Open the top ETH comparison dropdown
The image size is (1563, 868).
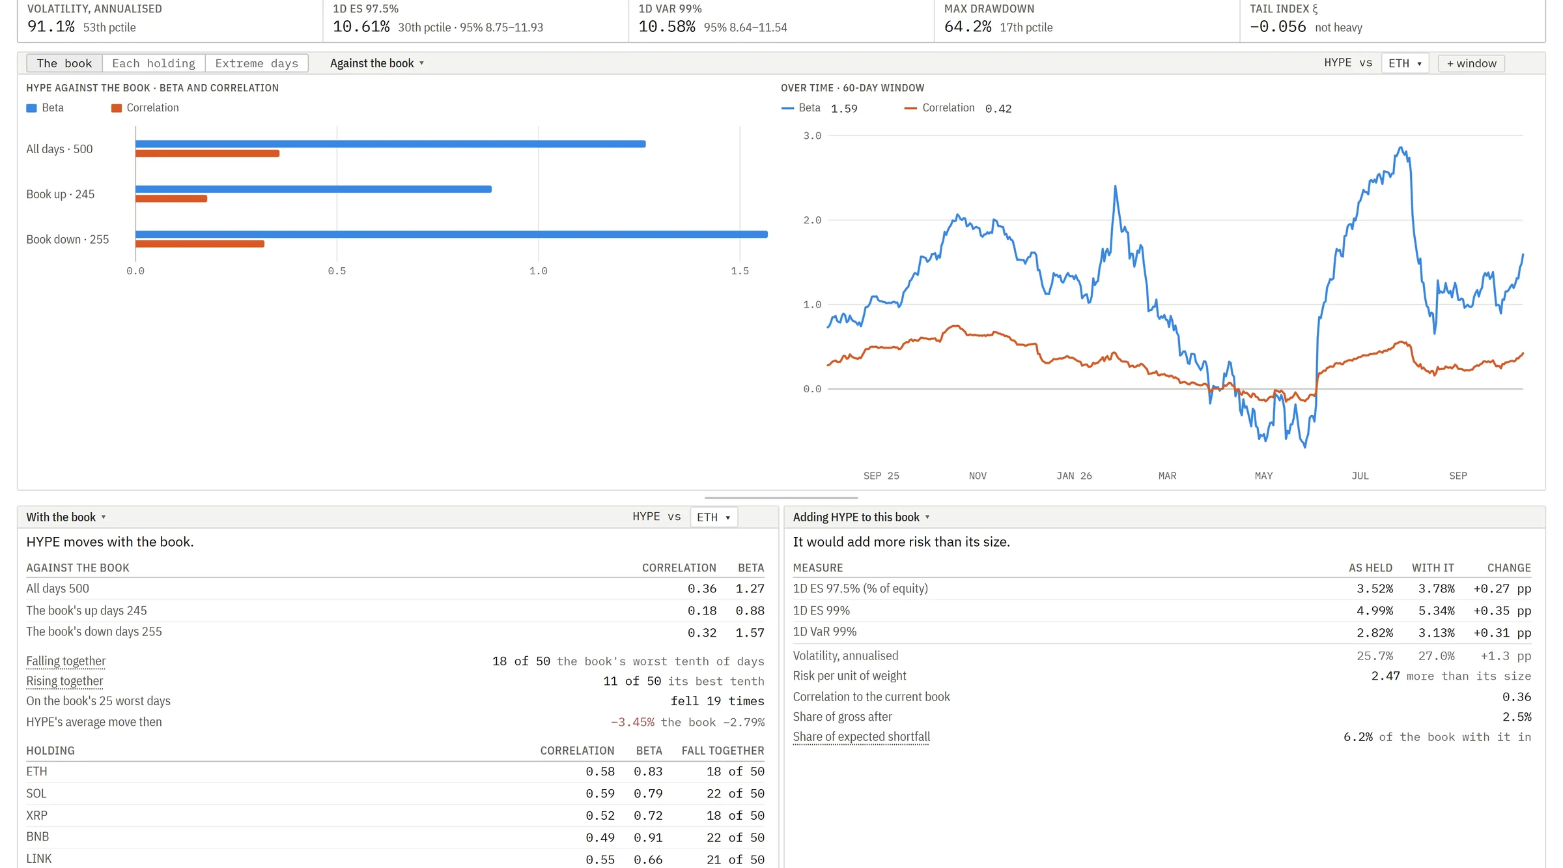[x=1405, y=63]
